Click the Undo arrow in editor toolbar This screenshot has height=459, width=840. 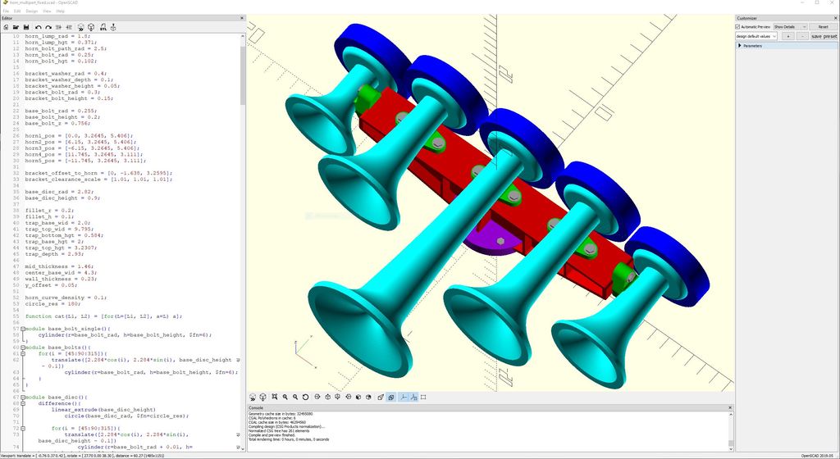(38, 27)
